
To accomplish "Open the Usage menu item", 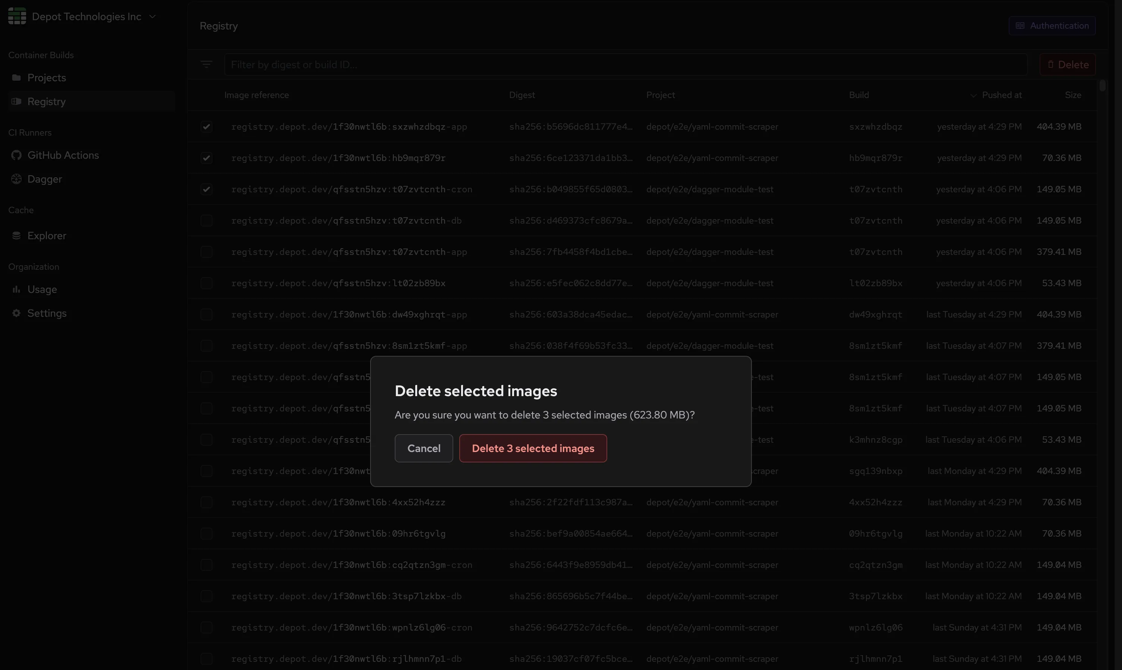I will 42,290.
